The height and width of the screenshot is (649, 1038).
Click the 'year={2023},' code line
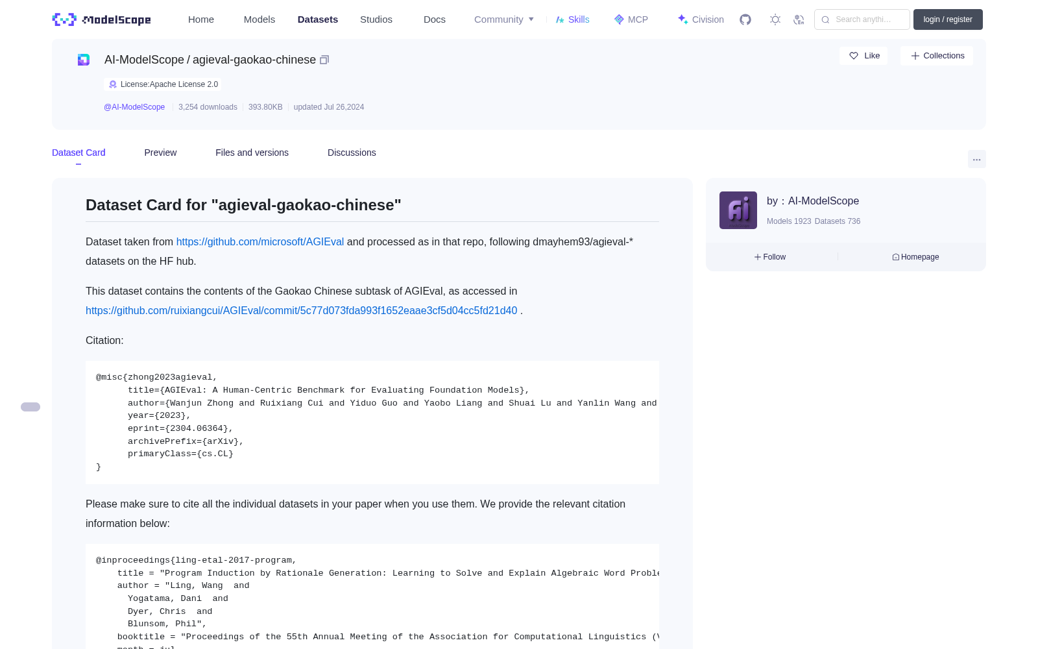point(160,415)
